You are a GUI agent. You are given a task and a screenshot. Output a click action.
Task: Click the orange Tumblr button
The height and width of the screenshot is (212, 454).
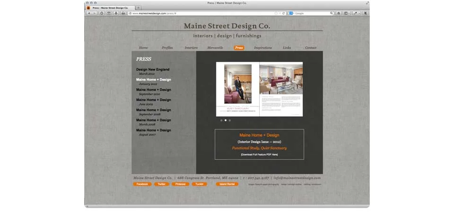point(199,184)
